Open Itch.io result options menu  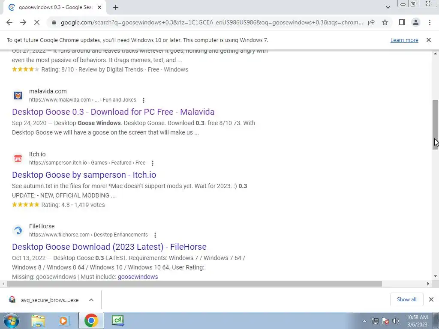point(153,163)
